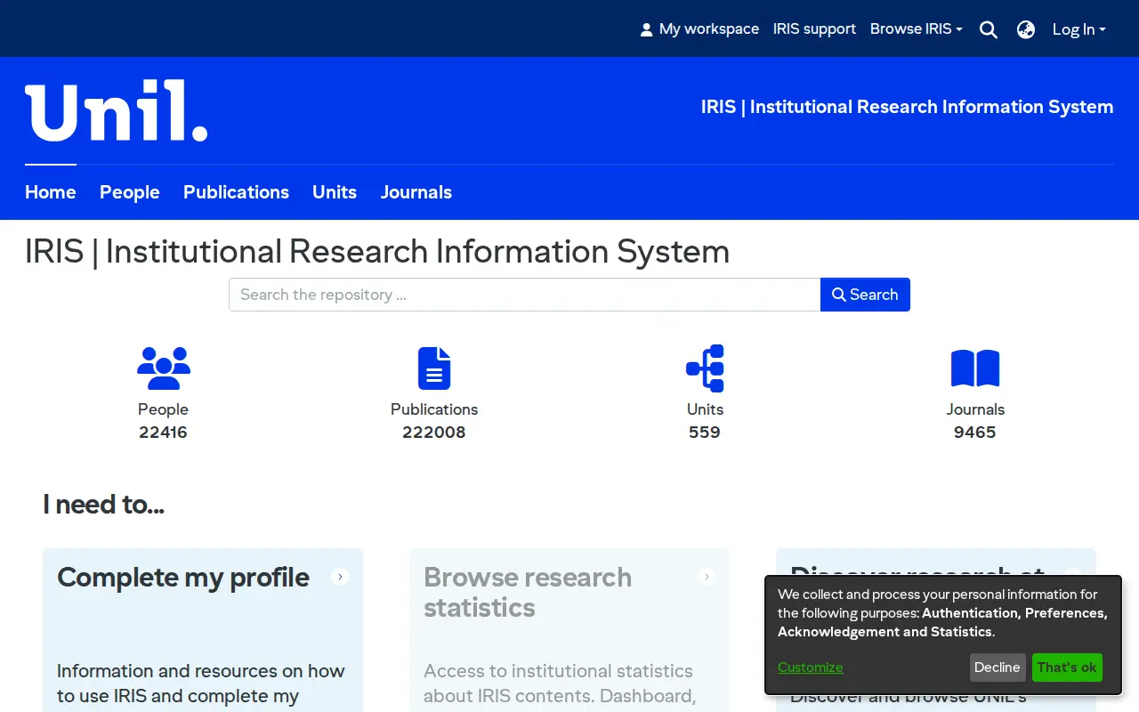Image resolution: width=1139 pixels, height=712 pixels.
Task: Click the Complete my profile heading
Action: pyautogui.click(x=183, y=578)
